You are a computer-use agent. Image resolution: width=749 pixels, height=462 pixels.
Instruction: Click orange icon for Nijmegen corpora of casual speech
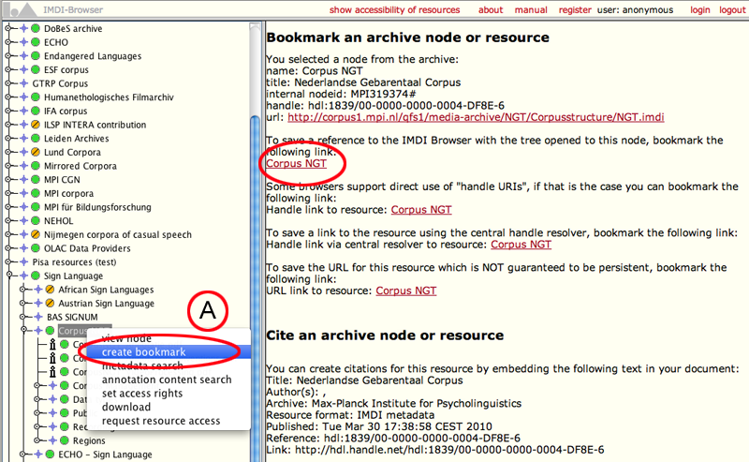tap(36, 234)
